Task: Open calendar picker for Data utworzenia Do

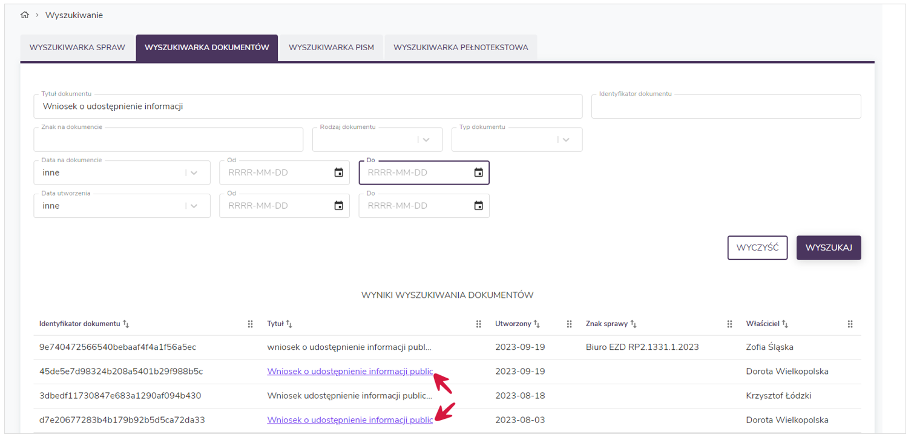Action: [x=478, y=206]
